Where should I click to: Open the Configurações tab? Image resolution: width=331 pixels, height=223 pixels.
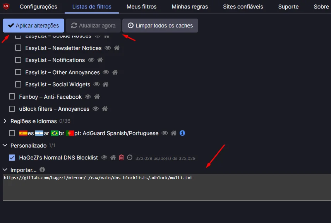38,7
